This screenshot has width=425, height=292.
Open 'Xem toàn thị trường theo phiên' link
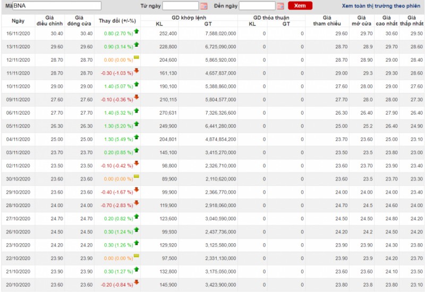[380, 6]
